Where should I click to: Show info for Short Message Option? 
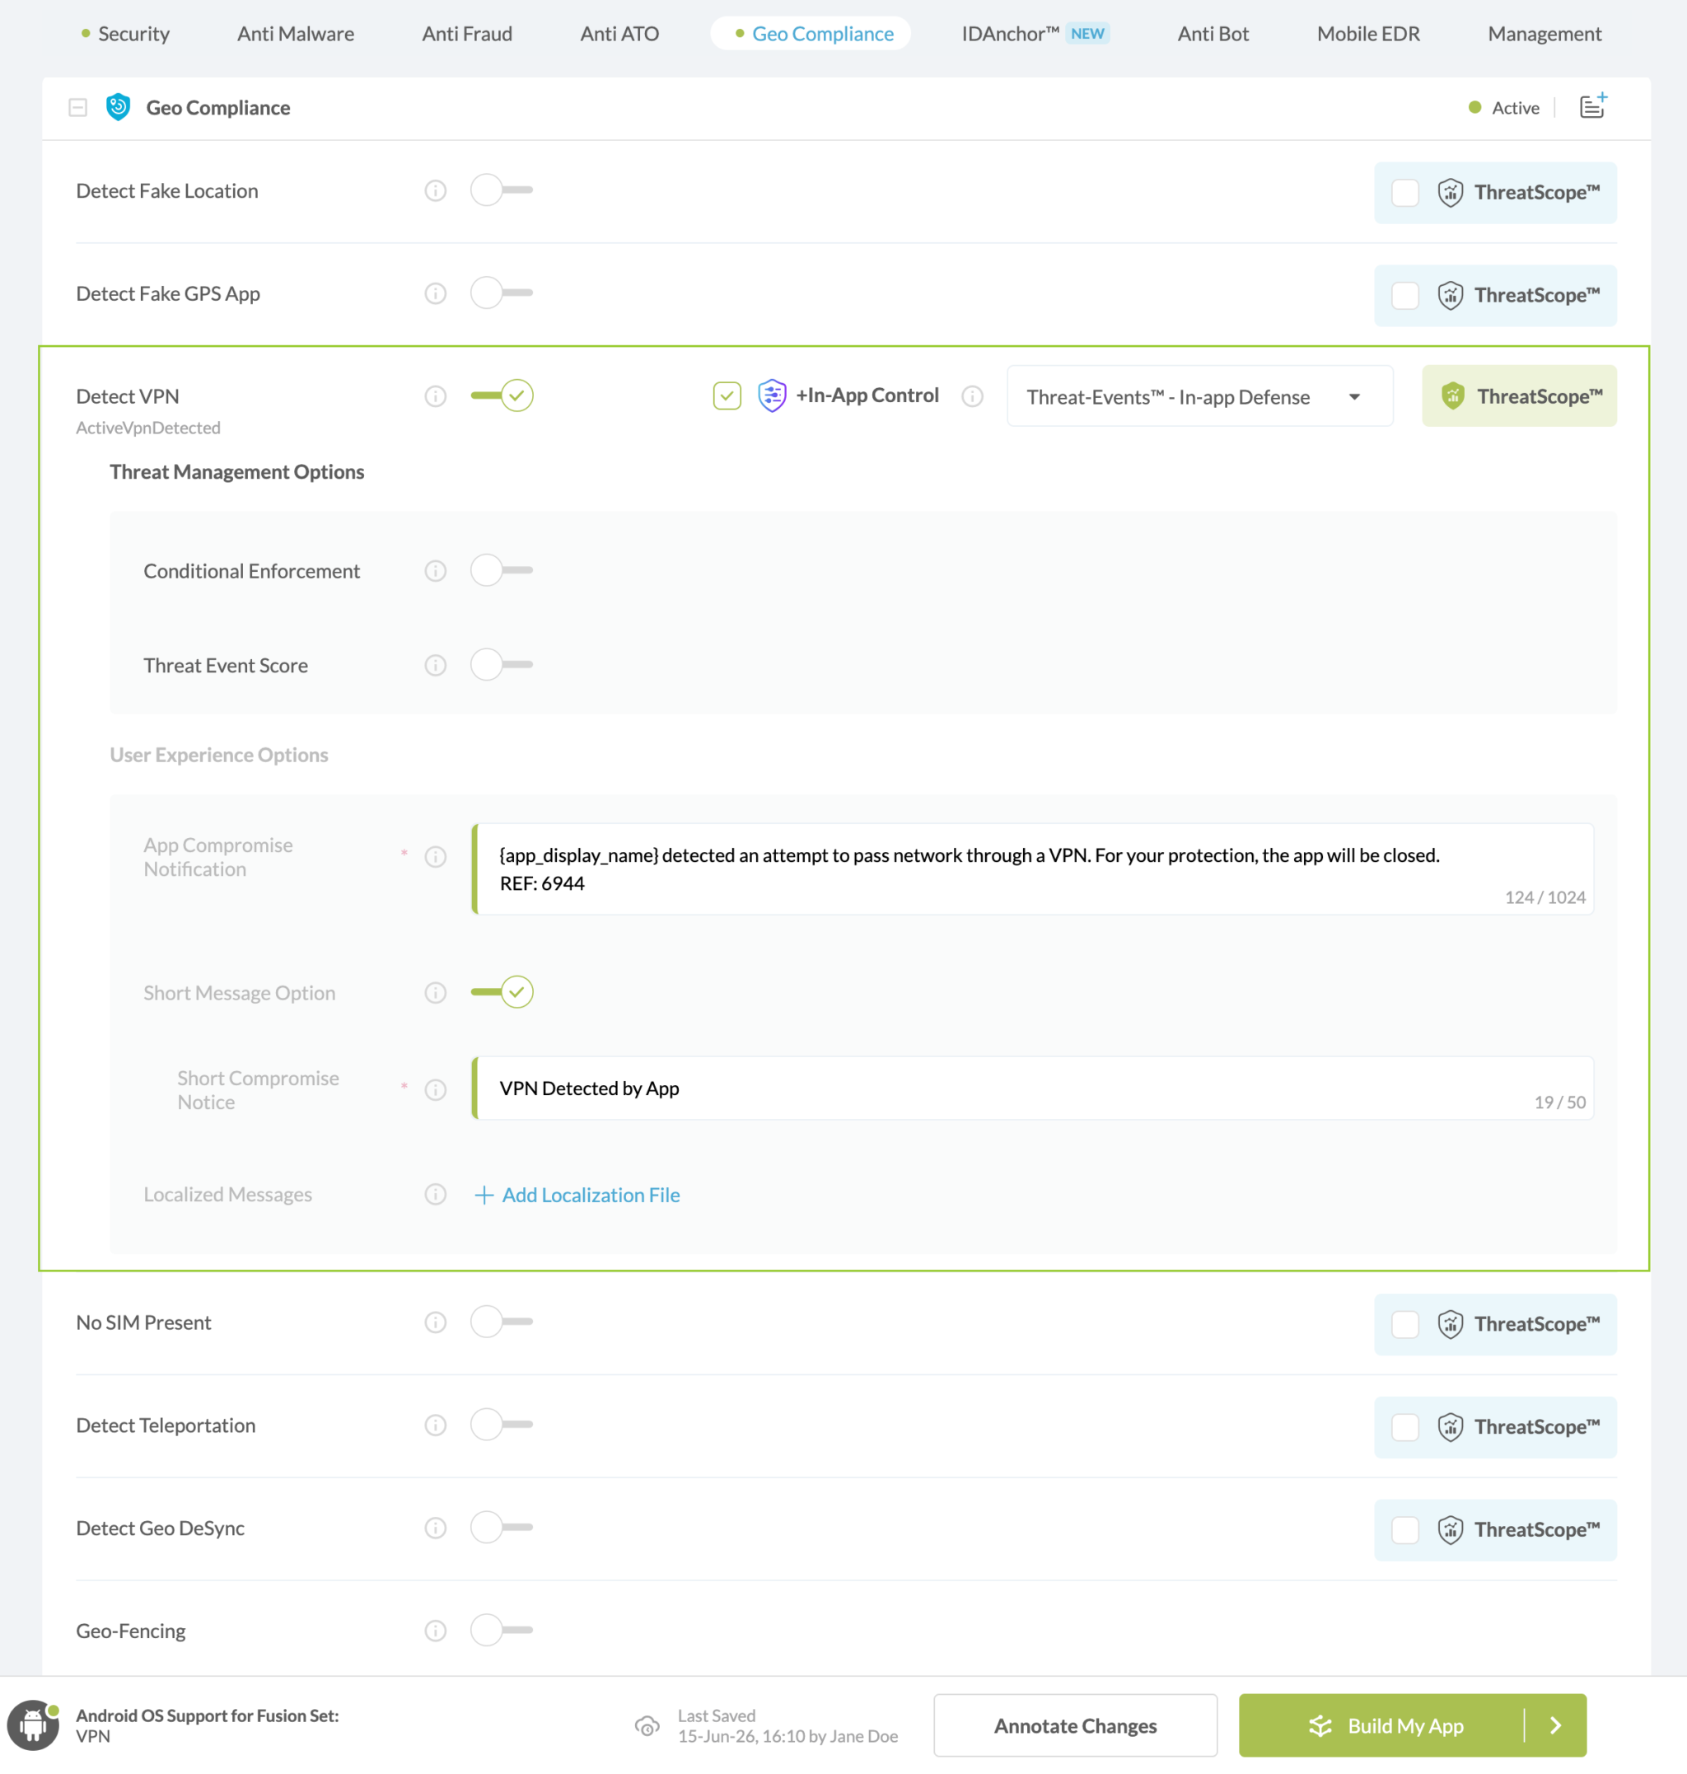tap(435, 992)
